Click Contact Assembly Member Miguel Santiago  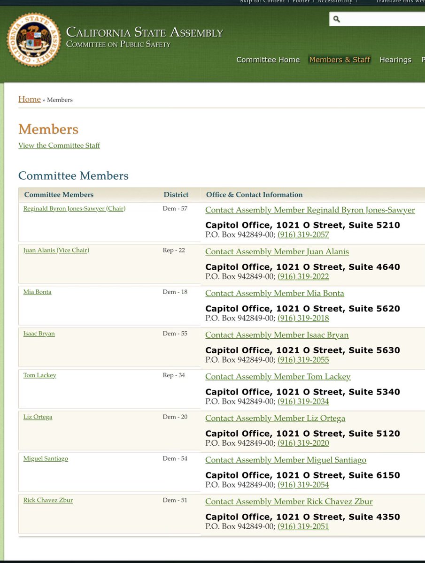tap(286, 460)
